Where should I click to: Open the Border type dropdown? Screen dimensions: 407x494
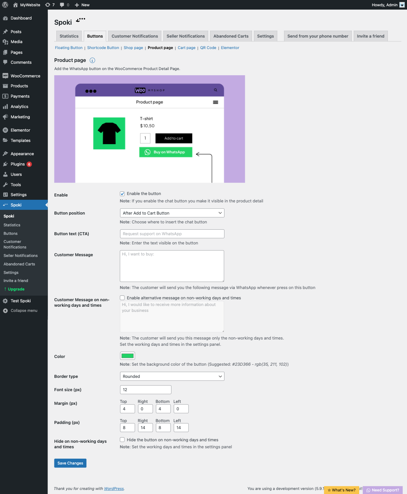coord(172,376)
